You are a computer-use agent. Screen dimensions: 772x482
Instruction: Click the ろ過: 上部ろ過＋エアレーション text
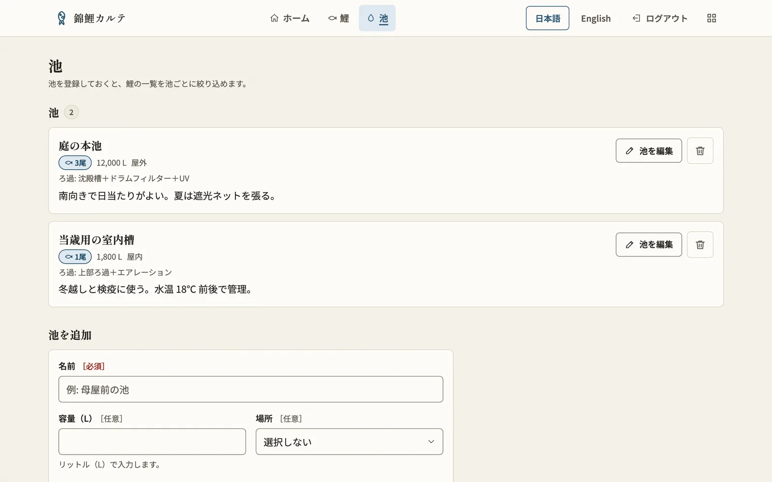[115, 272]
